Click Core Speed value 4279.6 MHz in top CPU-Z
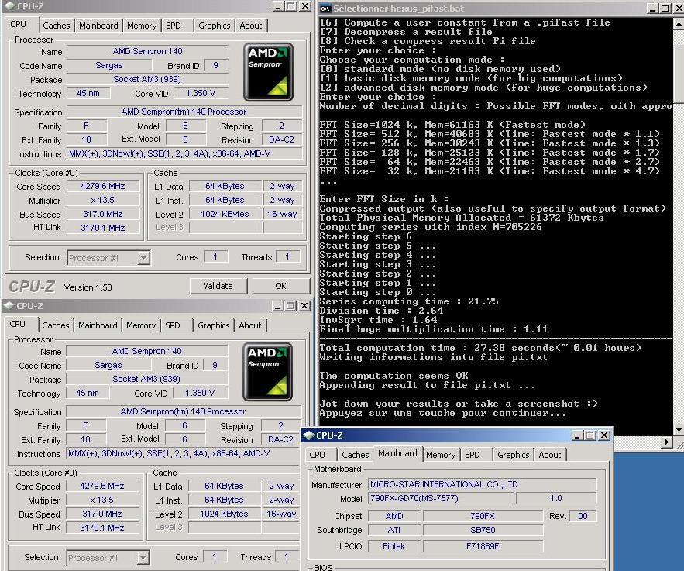The image size is (684, 571). click(103, 186)
